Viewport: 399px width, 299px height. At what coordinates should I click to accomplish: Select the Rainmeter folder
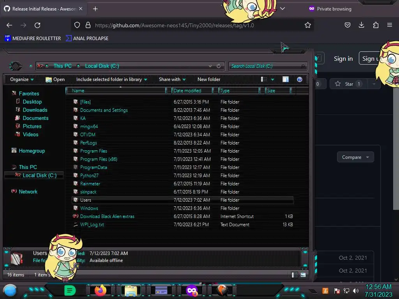click(90, 184)
